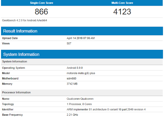This screenshot has width=164, height=118.
Task: Click the Name label
Action: [6, 99]
